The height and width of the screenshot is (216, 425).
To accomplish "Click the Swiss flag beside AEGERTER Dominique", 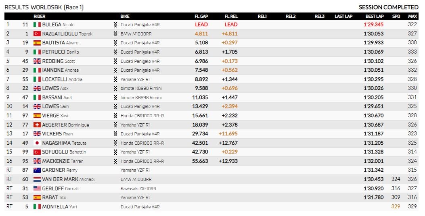I will [x=37, y=125].
